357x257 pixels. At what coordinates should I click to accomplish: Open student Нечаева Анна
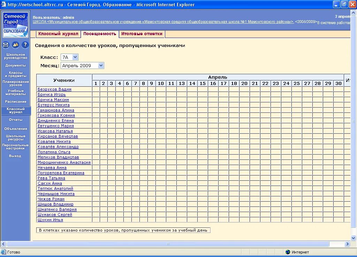52,168
